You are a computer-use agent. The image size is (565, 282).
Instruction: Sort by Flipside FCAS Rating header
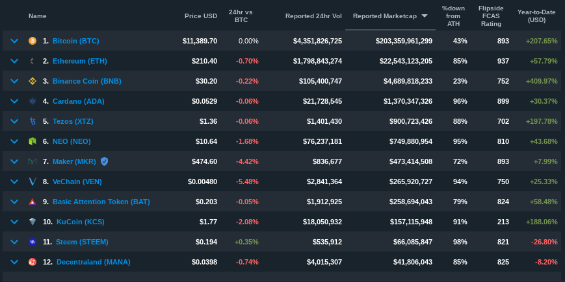(x=491, y=16)
